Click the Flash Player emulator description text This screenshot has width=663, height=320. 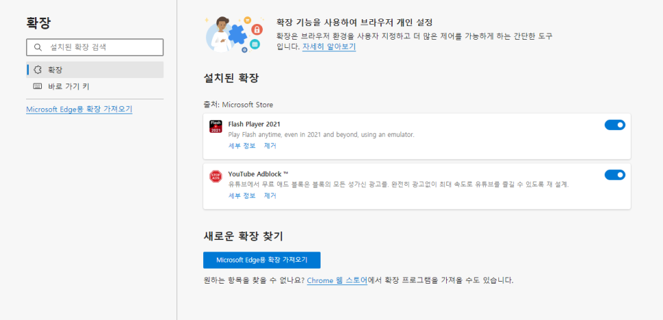point(321,135)
